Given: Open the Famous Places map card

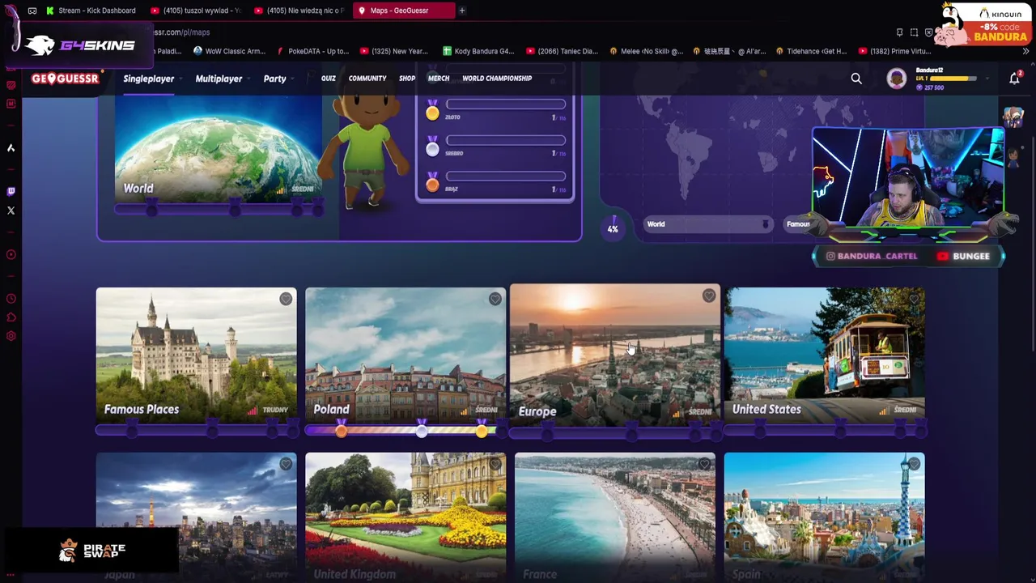Looking at the screenshot, I should [196, 355].
